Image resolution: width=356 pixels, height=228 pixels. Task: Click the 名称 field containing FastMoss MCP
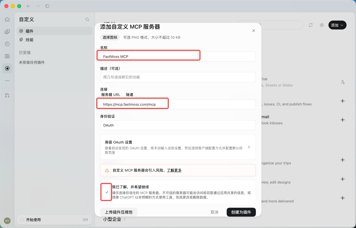pos(178,56)
